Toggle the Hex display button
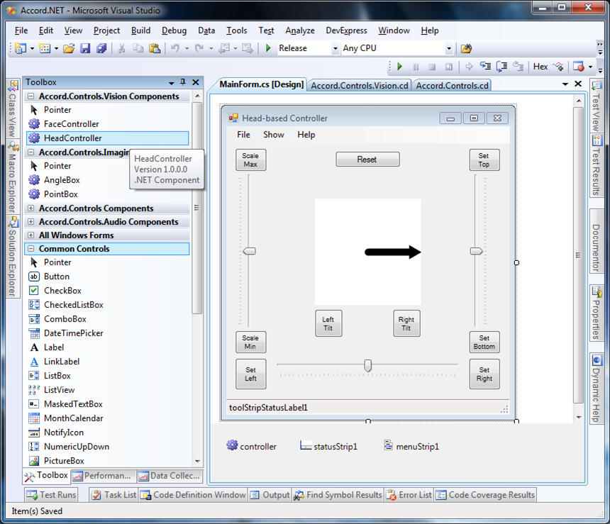The height and width of the screenshot is (524, 610). (x=540, y=67)
